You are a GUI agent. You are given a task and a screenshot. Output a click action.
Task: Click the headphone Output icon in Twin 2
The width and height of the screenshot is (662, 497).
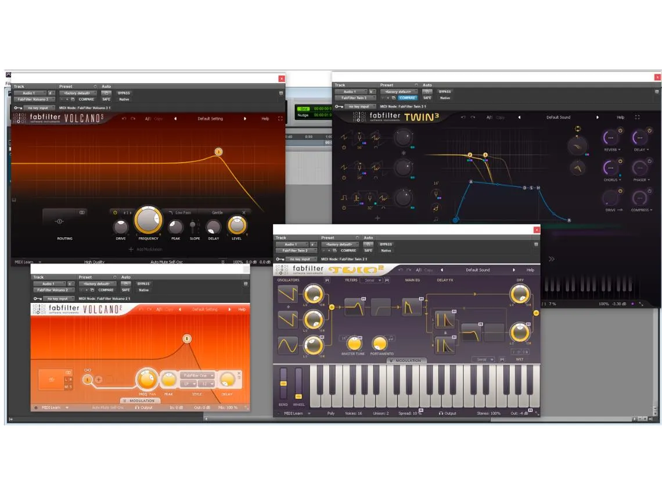pos(441,413)
